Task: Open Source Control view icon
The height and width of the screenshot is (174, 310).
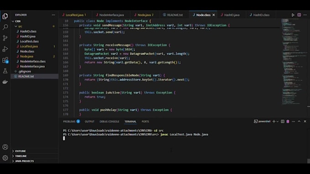Action: (x=5, y=38)
